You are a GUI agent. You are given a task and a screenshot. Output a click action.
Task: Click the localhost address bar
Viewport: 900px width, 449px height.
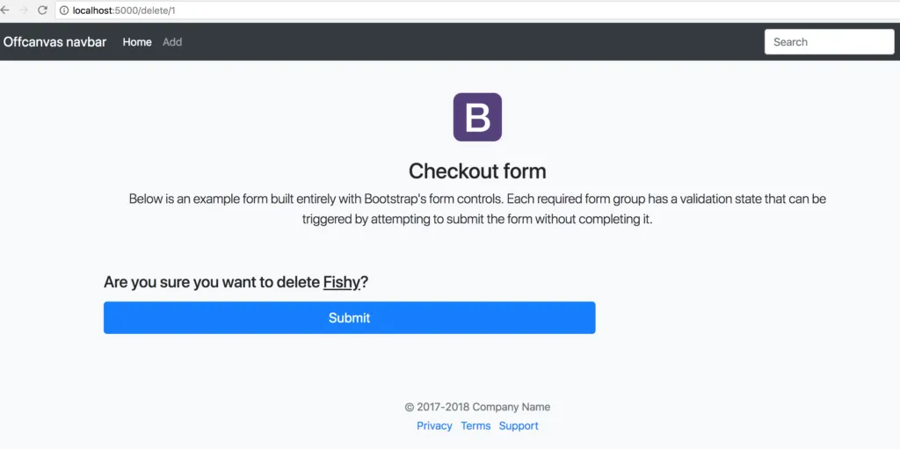(477, 11)
